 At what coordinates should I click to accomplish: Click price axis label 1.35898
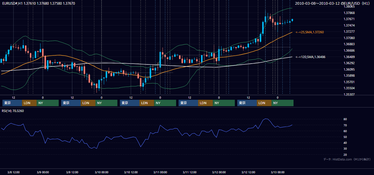click(349, 76)
